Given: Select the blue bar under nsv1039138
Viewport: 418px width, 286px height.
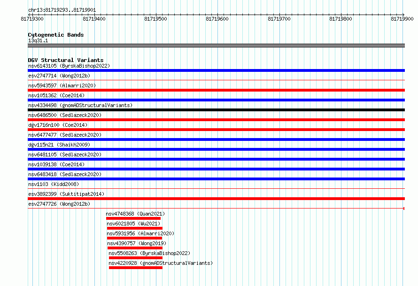Looking at the screenshot, I should 216,169.
